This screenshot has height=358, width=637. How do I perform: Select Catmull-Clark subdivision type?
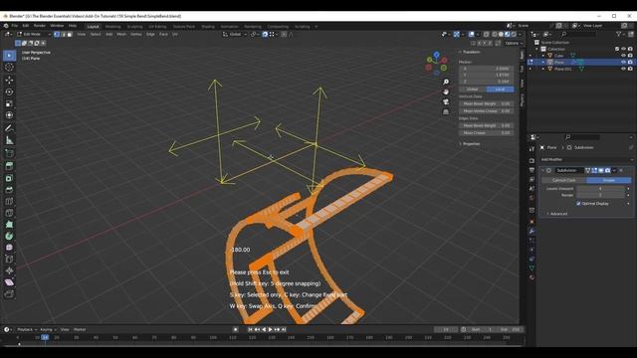point(564,180)
